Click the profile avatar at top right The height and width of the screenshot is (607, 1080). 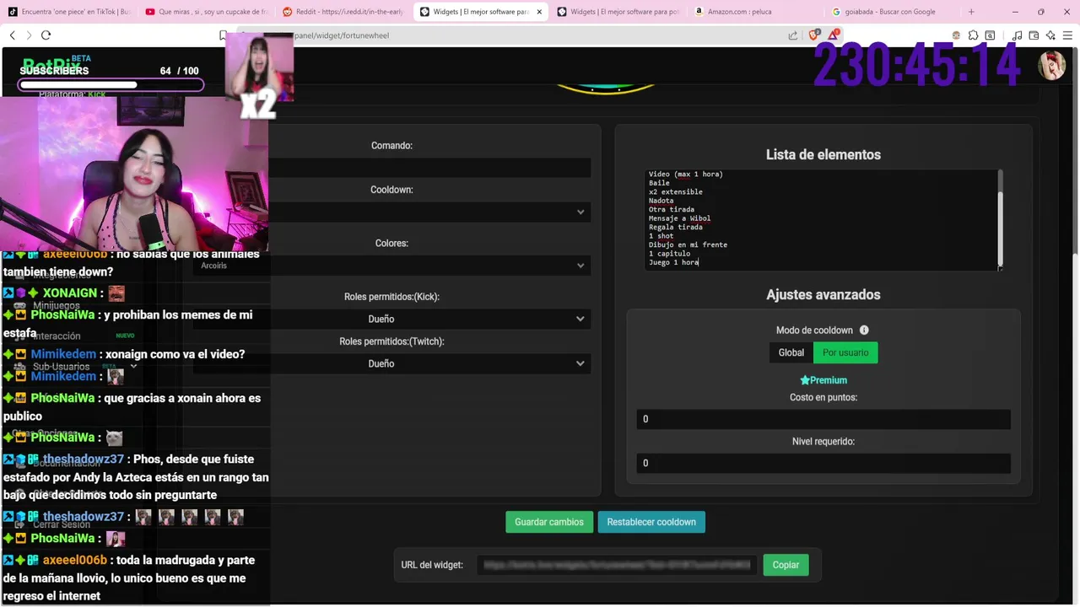click(x=1051, y=66)
